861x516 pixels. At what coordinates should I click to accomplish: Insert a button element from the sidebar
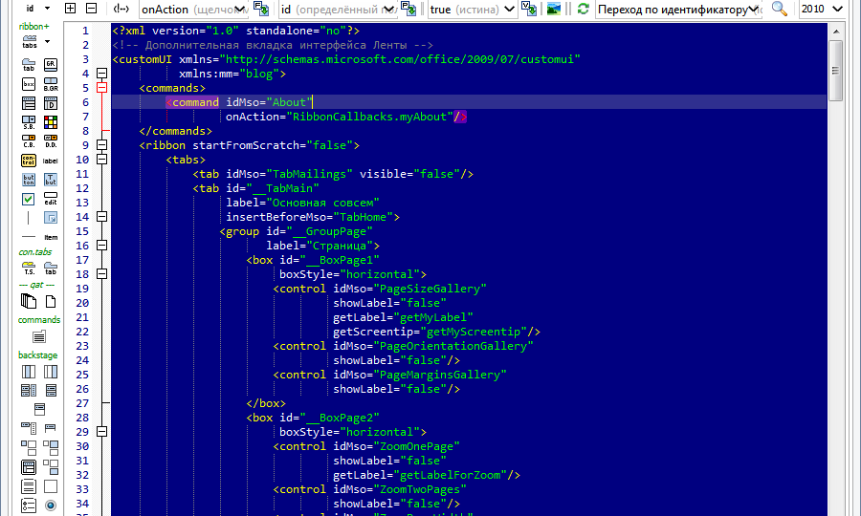coord(29,180)
